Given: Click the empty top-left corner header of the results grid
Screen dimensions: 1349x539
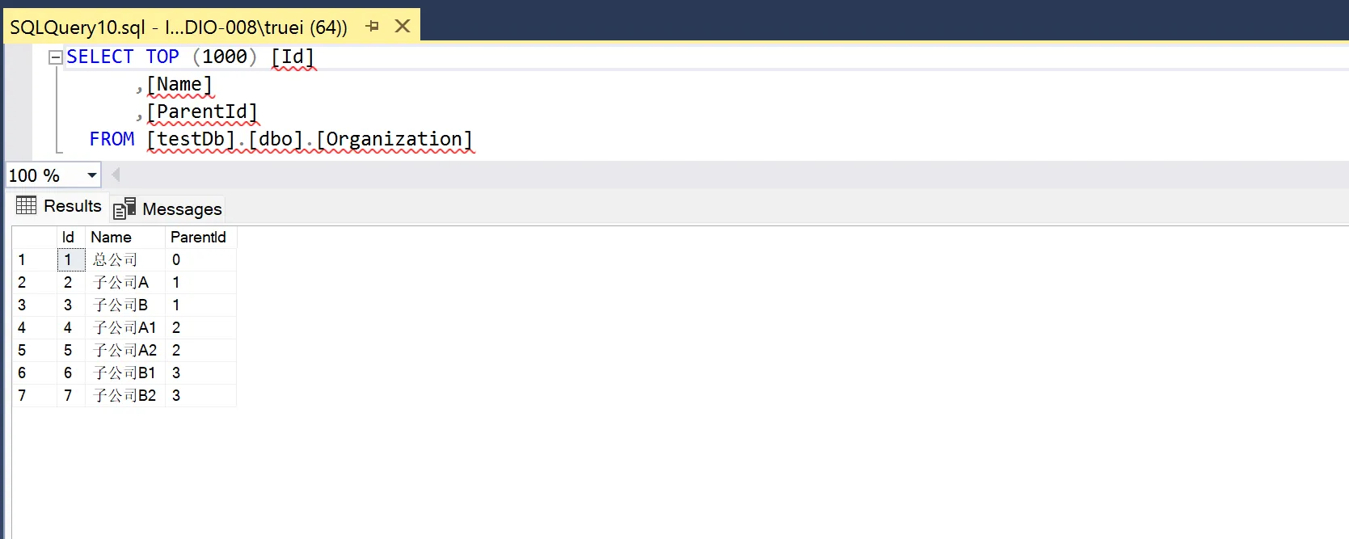Looking at the screenshot, I should click(x=35, y=237).
